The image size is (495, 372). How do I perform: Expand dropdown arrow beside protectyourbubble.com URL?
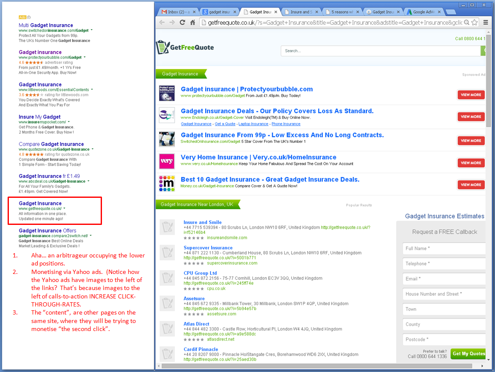[x=85, y=57]
